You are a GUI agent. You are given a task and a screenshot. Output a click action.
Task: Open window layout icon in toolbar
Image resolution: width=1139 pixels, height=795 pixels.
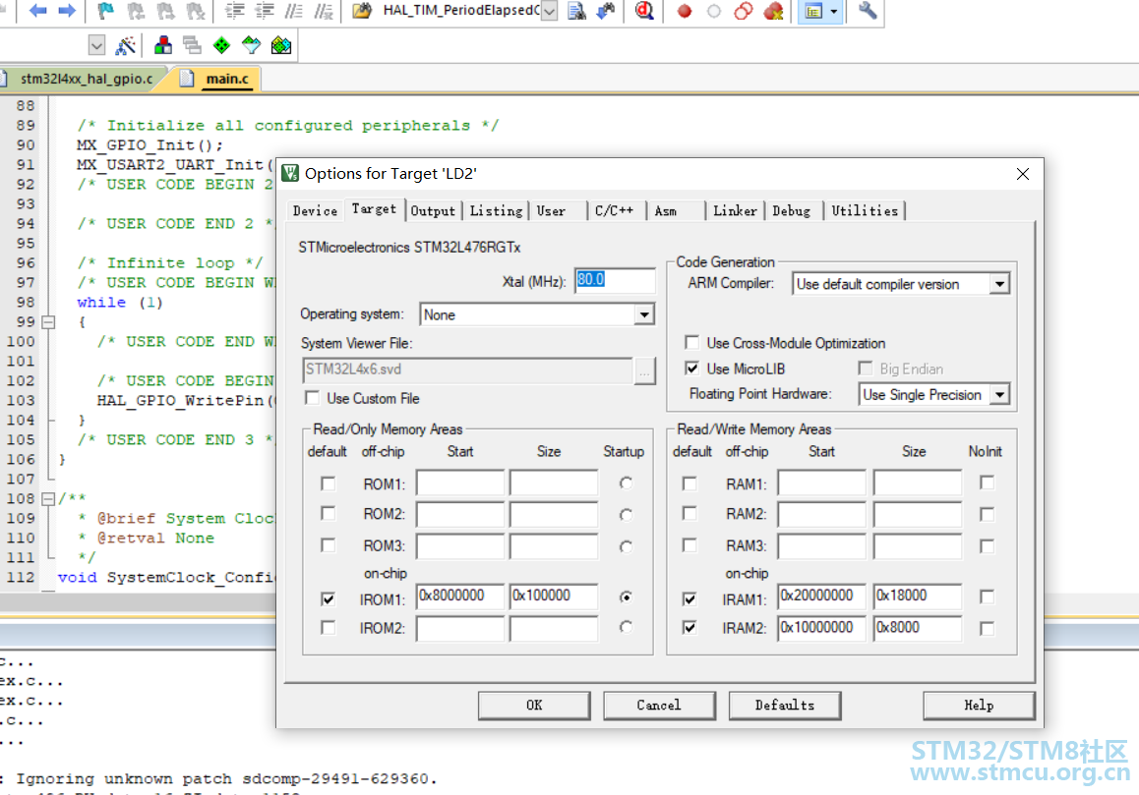pyautogui.click(x=813, y=11)
